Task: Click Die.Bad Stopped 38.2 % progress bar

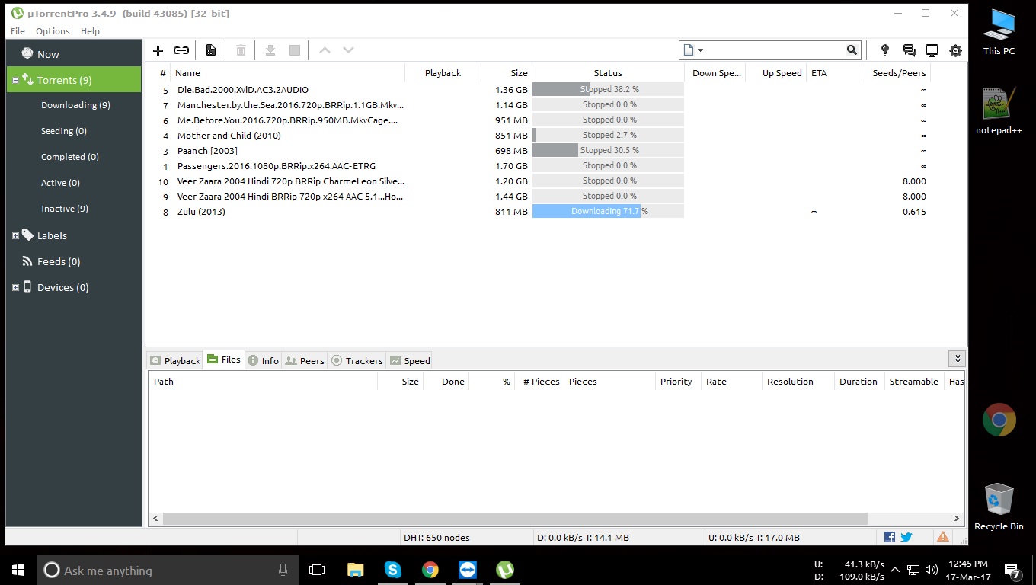Action: [x=608, y=90]
